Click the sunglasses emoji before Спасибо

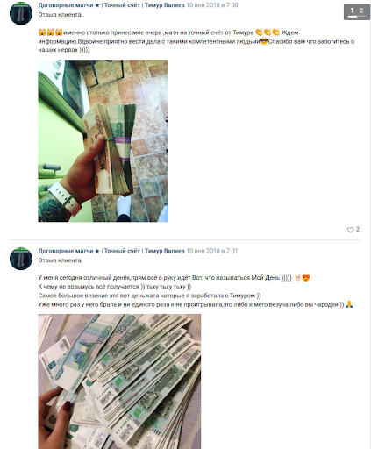coord(264,41)
